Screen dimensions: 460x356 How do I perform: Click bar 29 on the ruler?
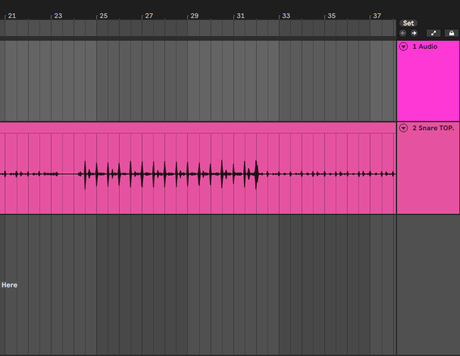pyautogui.click(x=195, y=16)
